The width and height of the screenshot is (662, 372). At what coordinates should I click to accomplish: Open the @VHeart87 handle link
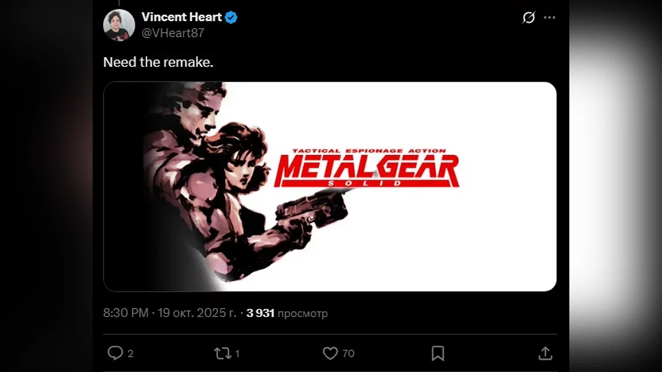[x=173, y=33]
